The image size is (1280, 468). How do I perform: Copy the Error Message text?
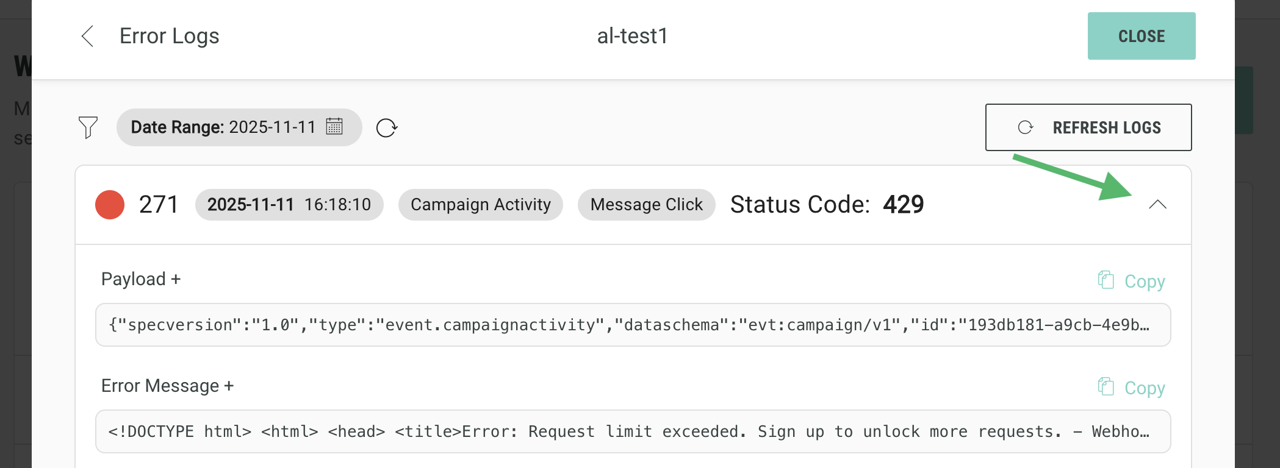[1144, 388]
